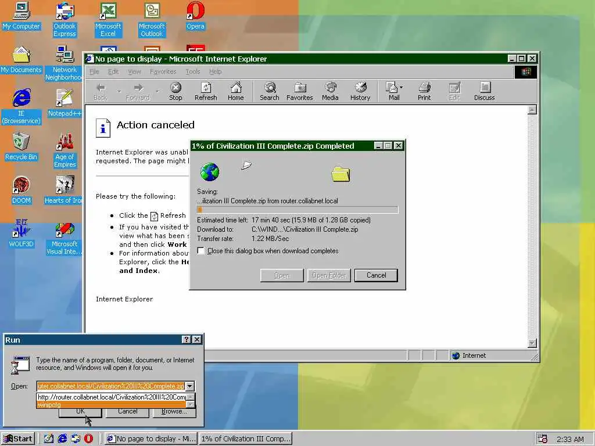Click the IE page scrollbar down arrow
Image resolution: width=595 pixels, height=446 pixels.
[532, 343]
